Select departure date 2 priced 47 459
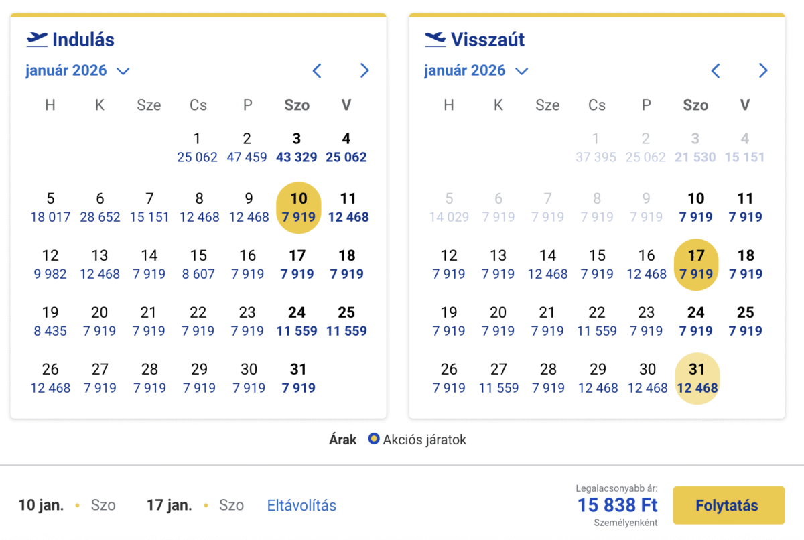Image resolution: width=804 pixels, height=540 pixels. tap(247, 147)
